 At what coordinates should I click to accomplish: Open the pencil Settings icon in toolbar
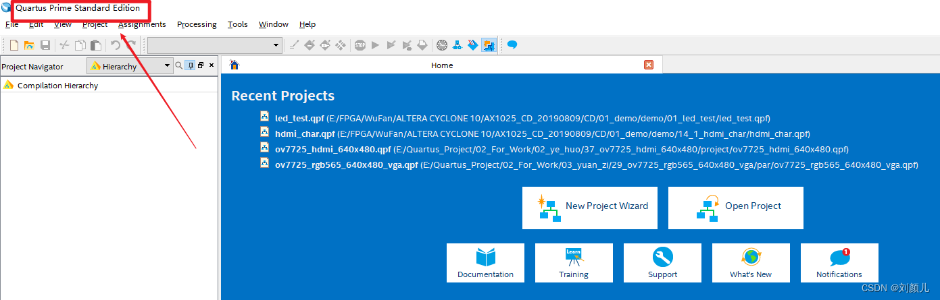pyautogui.click(x=294, y=45)
